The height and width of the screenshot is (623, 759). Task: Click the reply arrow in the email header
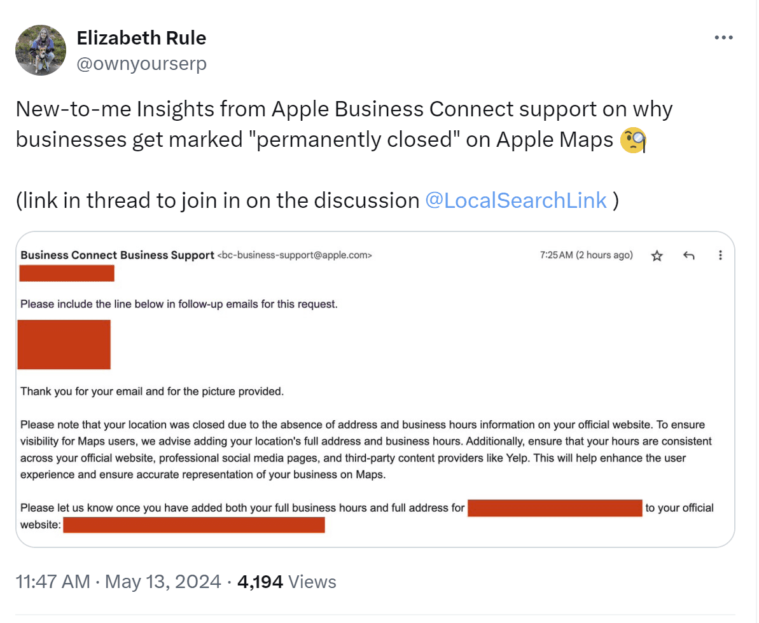click(x=688, y=255)
